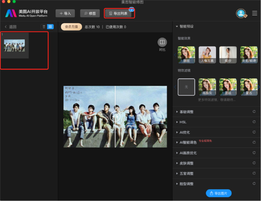261x201 pixels.
Task: Click the 已使用次数 0 text
Action: coord(116,27)
